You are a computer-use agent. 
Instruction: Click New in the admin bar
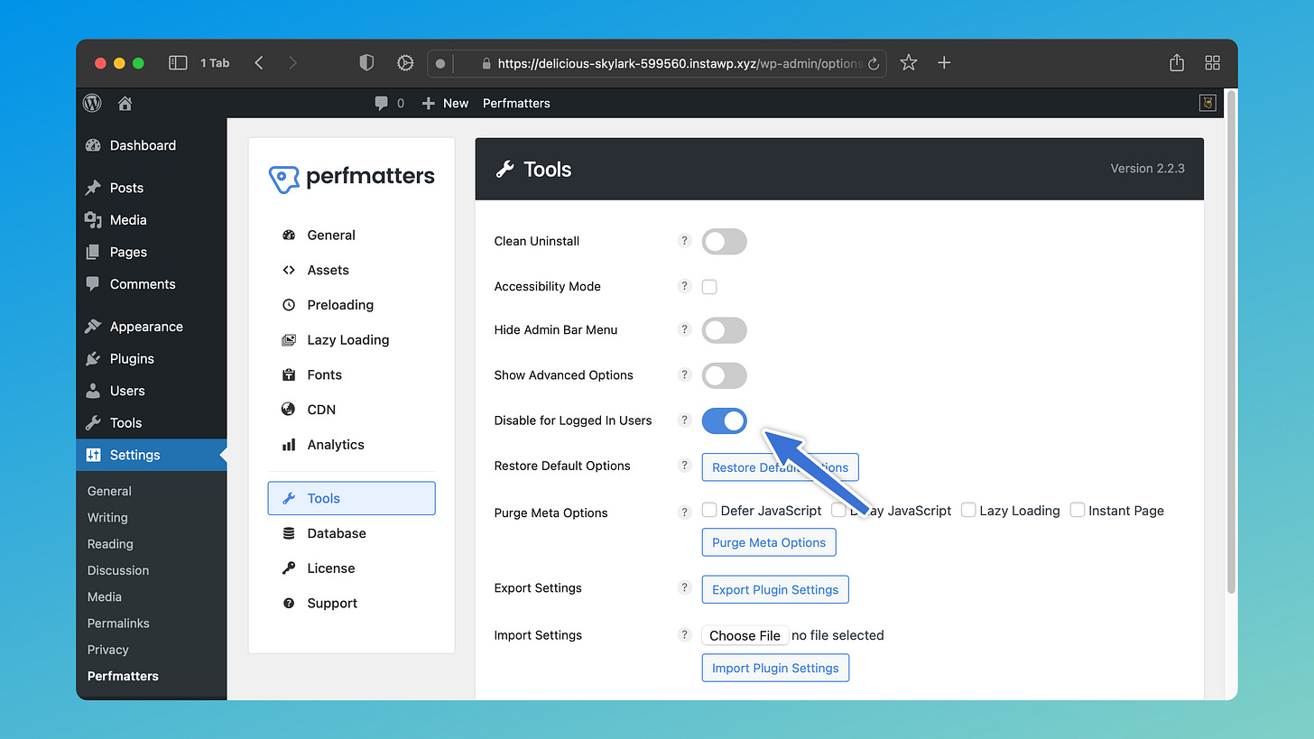pos(445,103)
